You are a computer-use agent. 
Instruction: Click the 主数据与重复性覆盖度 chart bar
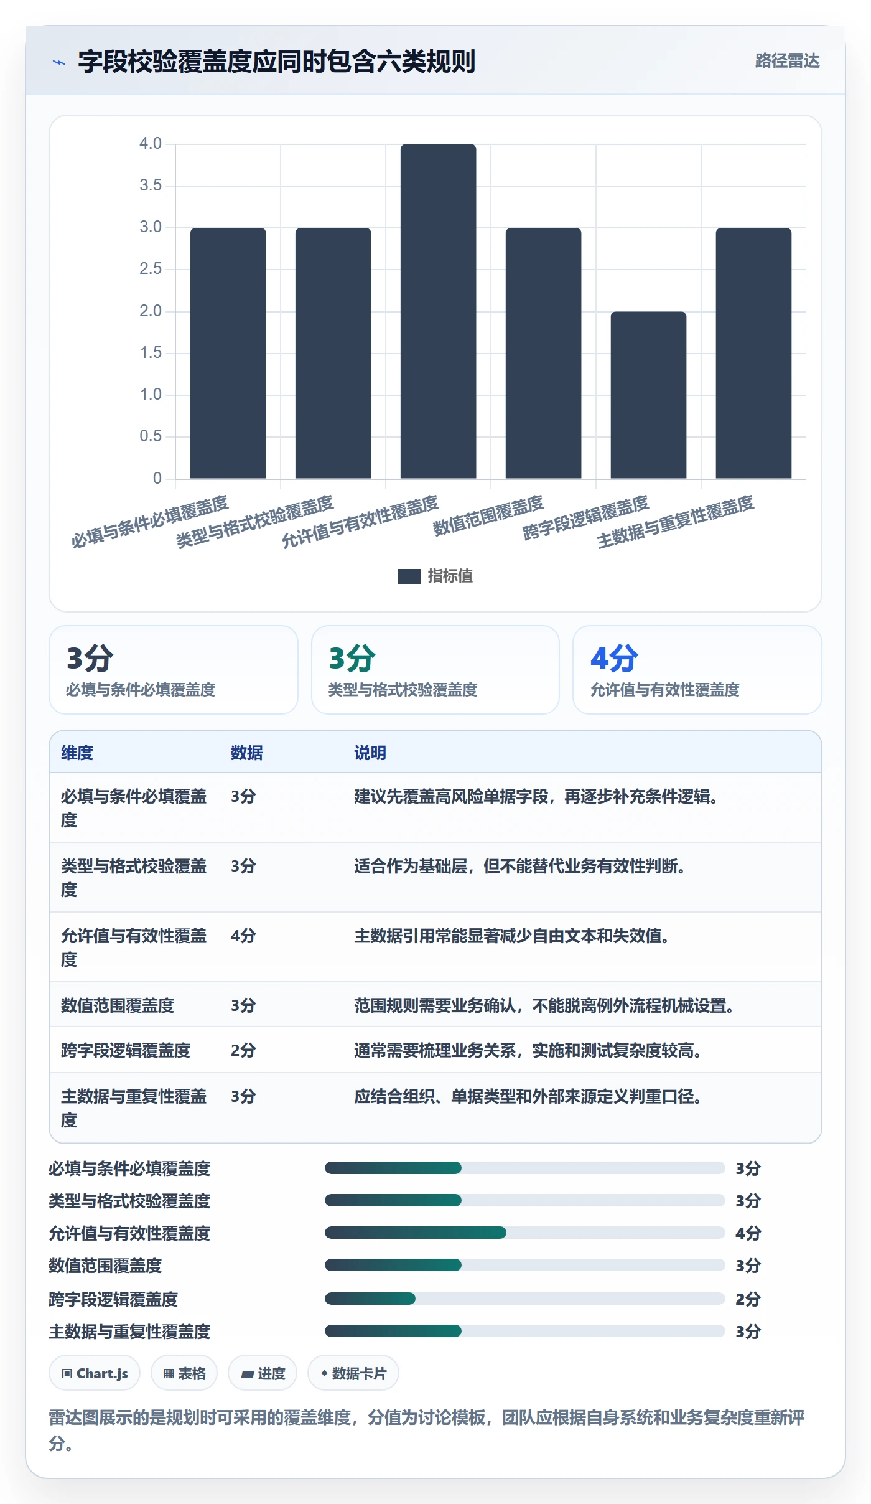click(x=753, y=353)
